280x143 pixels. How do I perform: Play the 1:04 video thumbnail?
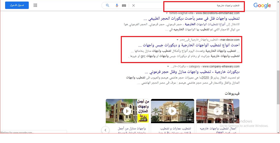(218, 111)
